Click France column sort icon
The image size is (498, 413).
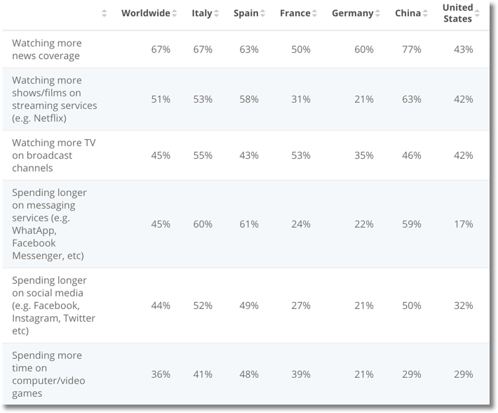pos(314,13)
